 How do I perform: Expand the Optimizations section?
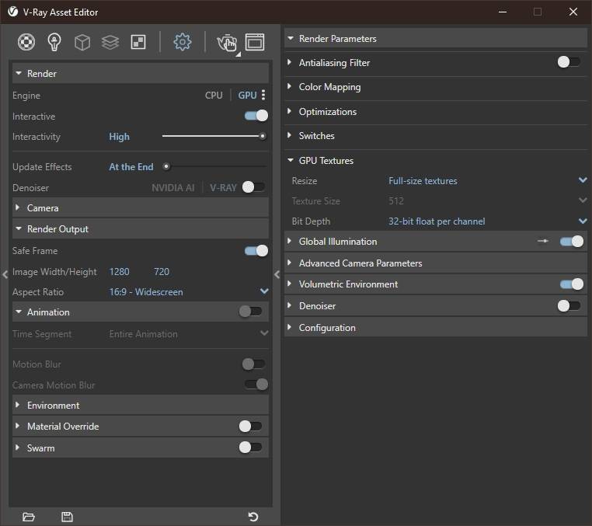(x=436, y=112)
